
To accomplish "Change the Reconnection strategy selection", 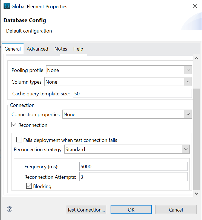I will point(186,149).
